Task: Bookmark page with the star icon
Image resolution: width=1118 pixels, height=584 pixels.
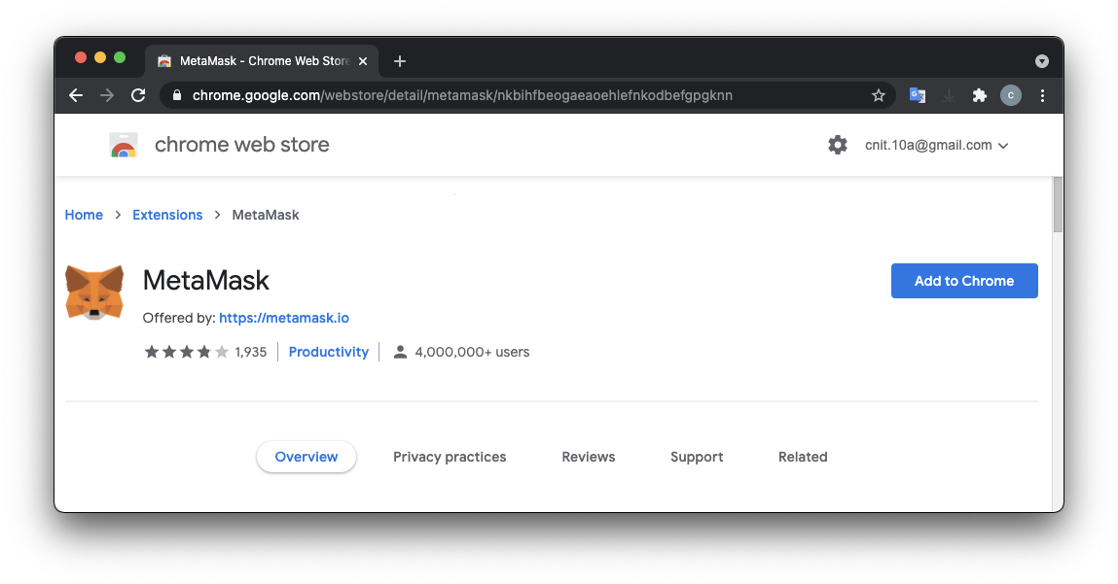Action: coord(879,95)
